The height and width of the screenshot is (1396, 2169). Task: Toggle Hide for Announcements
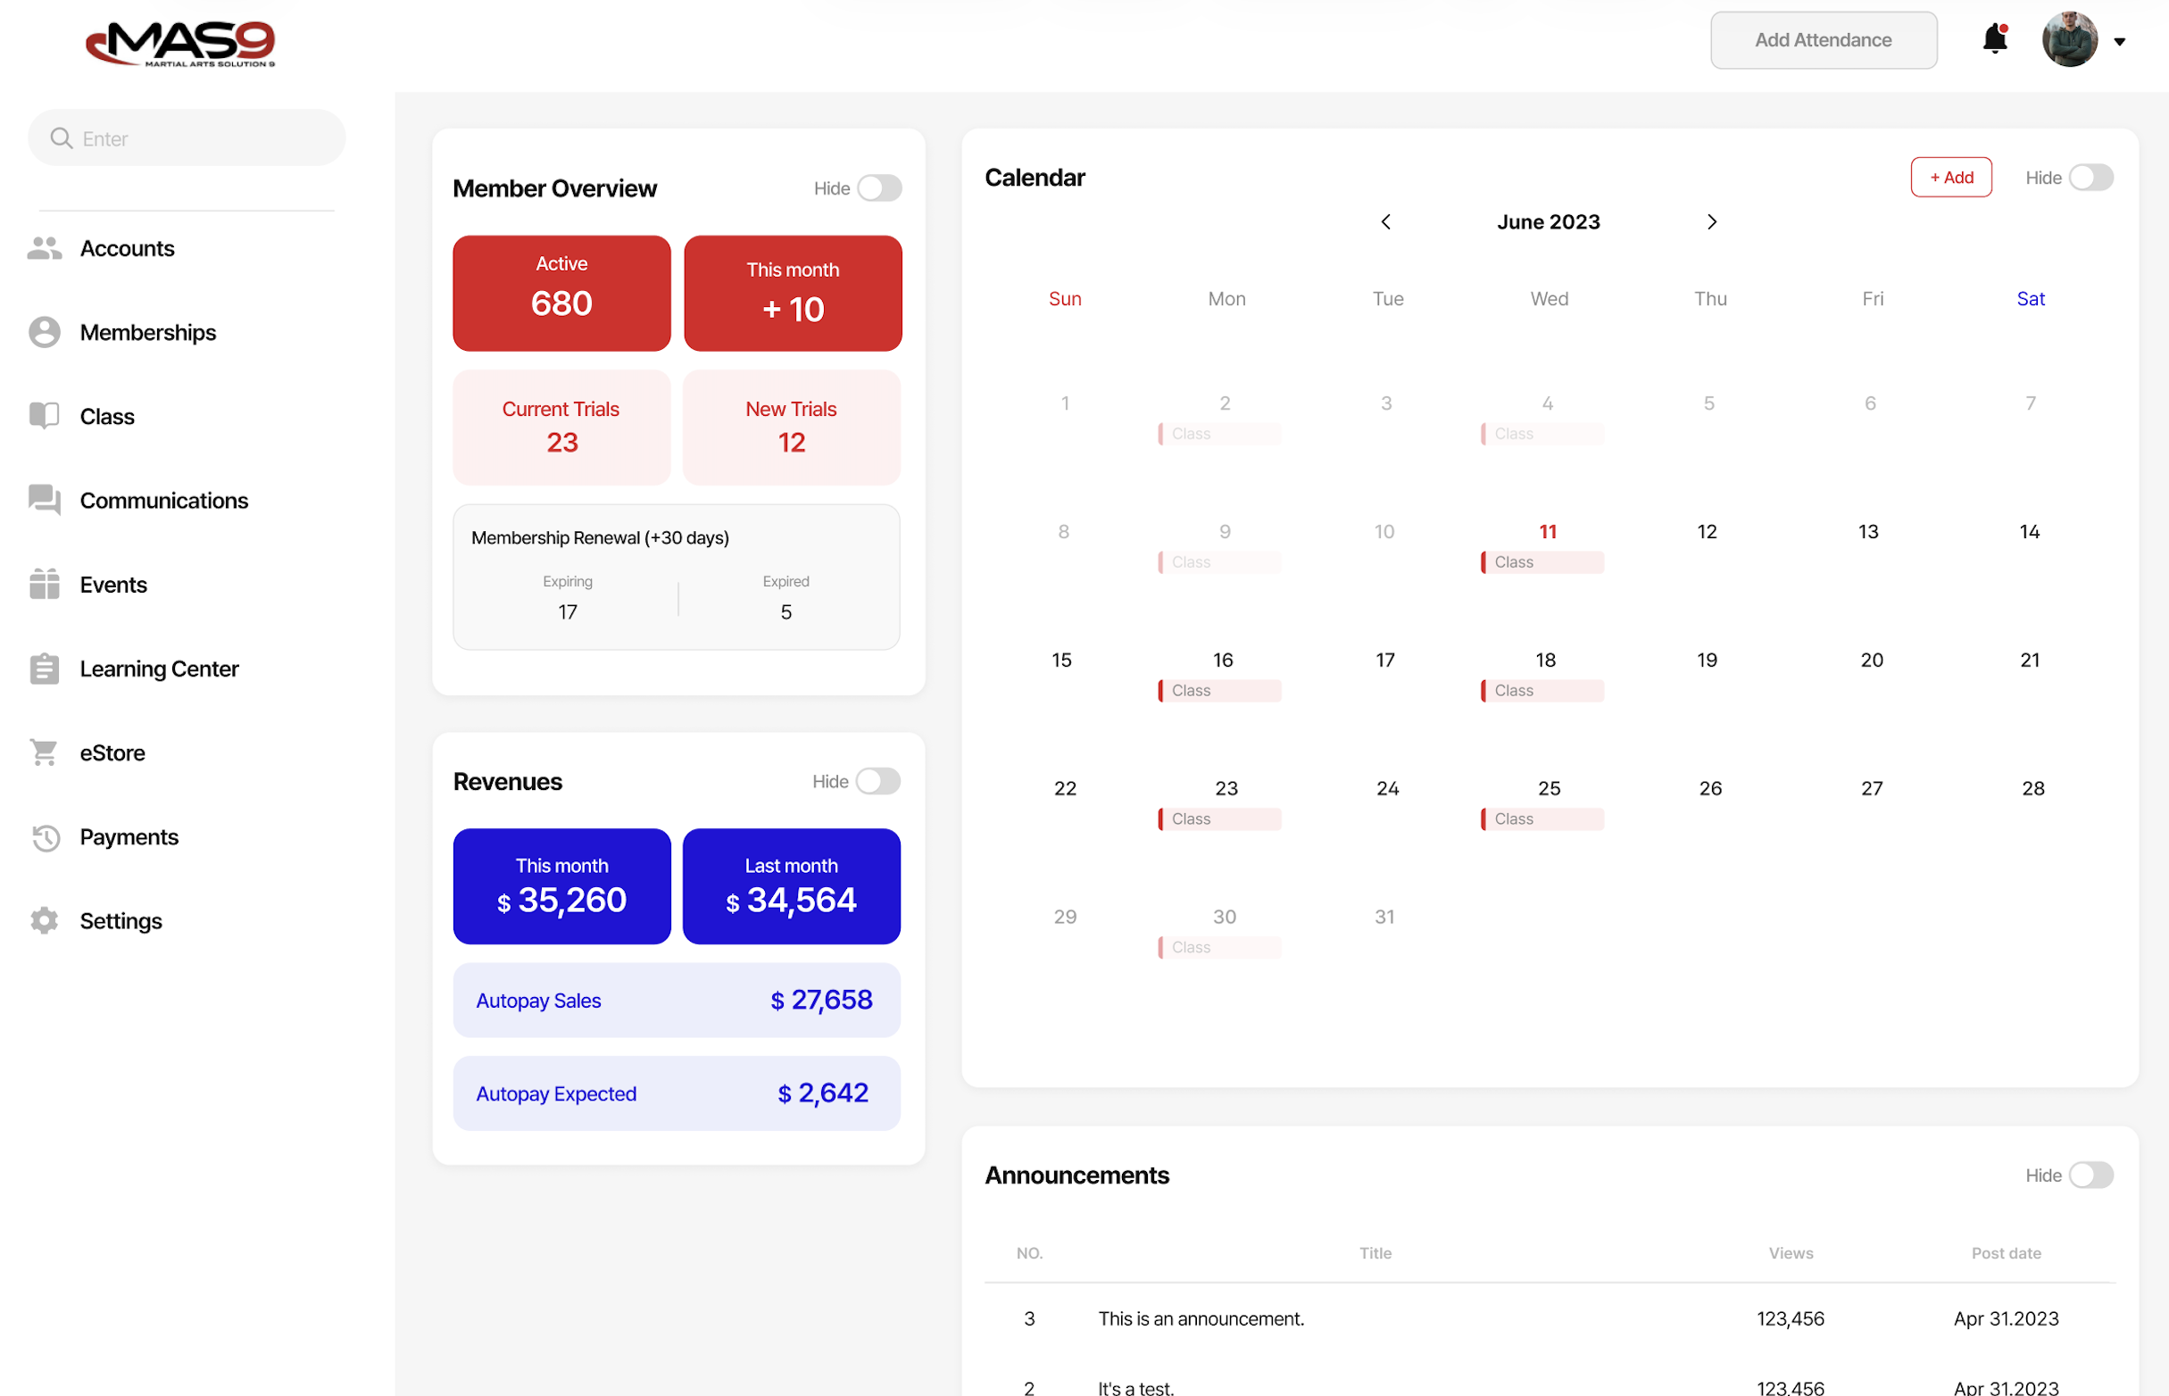(x=2093, y=1175)
